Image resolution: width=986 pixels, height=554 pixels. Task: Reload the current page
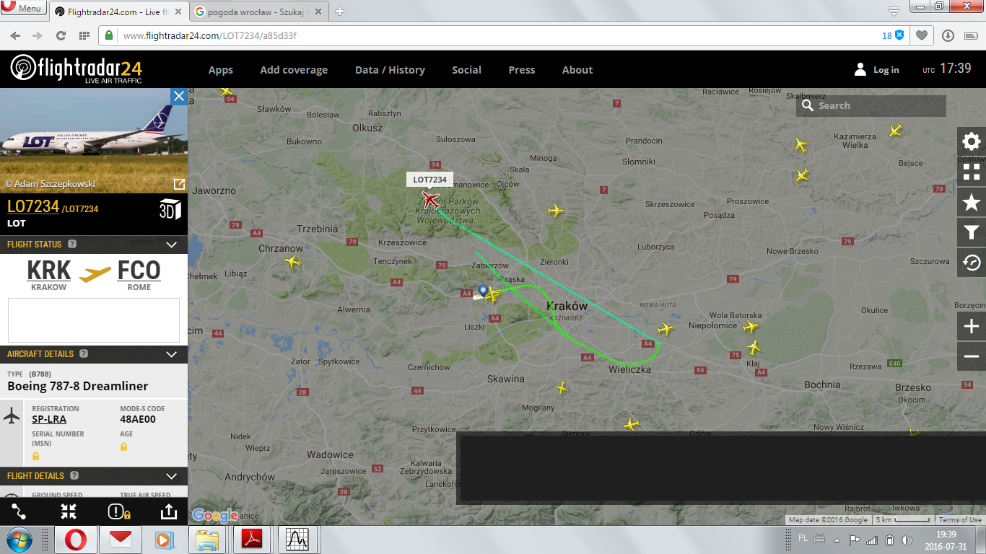coord(61,35)
